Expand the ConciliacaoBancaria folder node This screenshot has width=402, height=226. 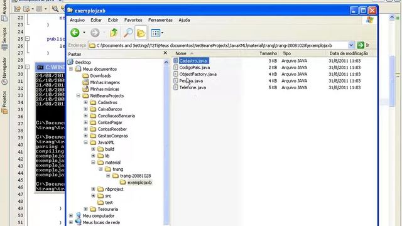tap(85, 116)
